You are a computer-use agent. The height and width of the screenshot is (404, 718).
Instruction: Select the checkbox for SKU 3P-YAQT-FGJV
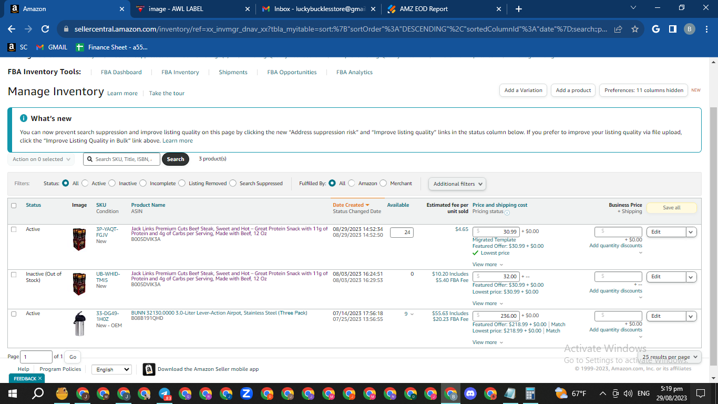[x=14, y=229]
